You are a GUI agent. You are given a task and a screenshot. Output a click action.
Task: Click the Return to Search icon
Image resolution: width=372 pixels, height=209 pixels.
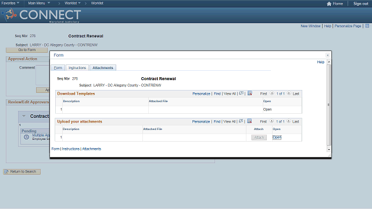(x=6, y=172)
